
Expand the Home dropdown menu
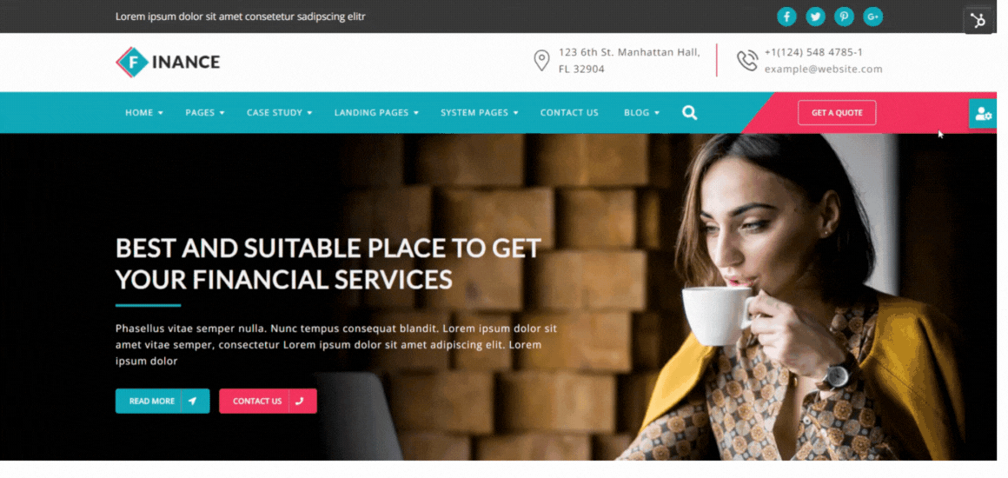coord(144,113)
